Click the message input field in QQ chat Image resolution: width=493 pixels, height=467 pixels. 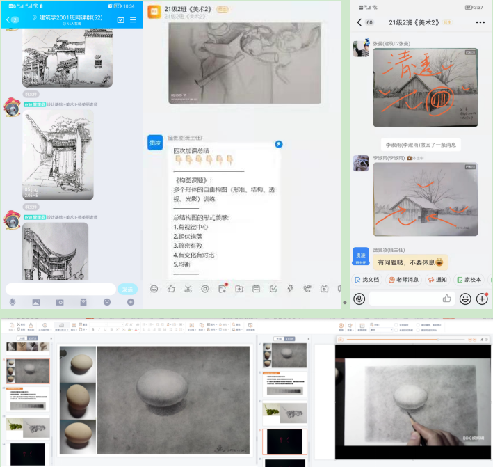click(x=60, y=289)
